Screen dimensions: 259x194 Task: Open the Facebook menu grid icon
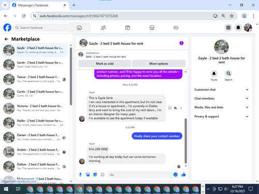tap(228, 27)
